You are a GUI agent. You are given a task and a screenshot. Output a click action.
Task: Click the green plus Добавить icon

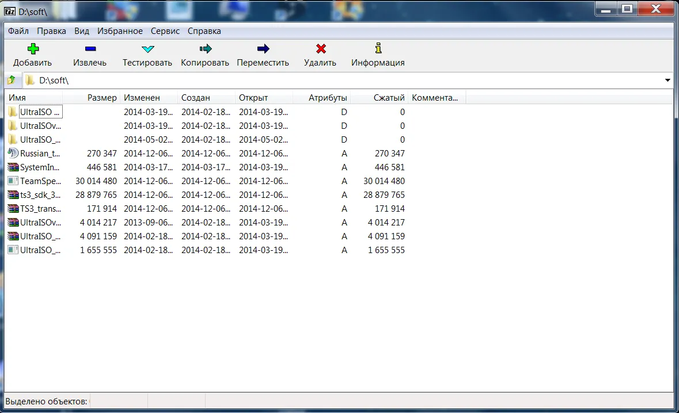coord(33,49)
